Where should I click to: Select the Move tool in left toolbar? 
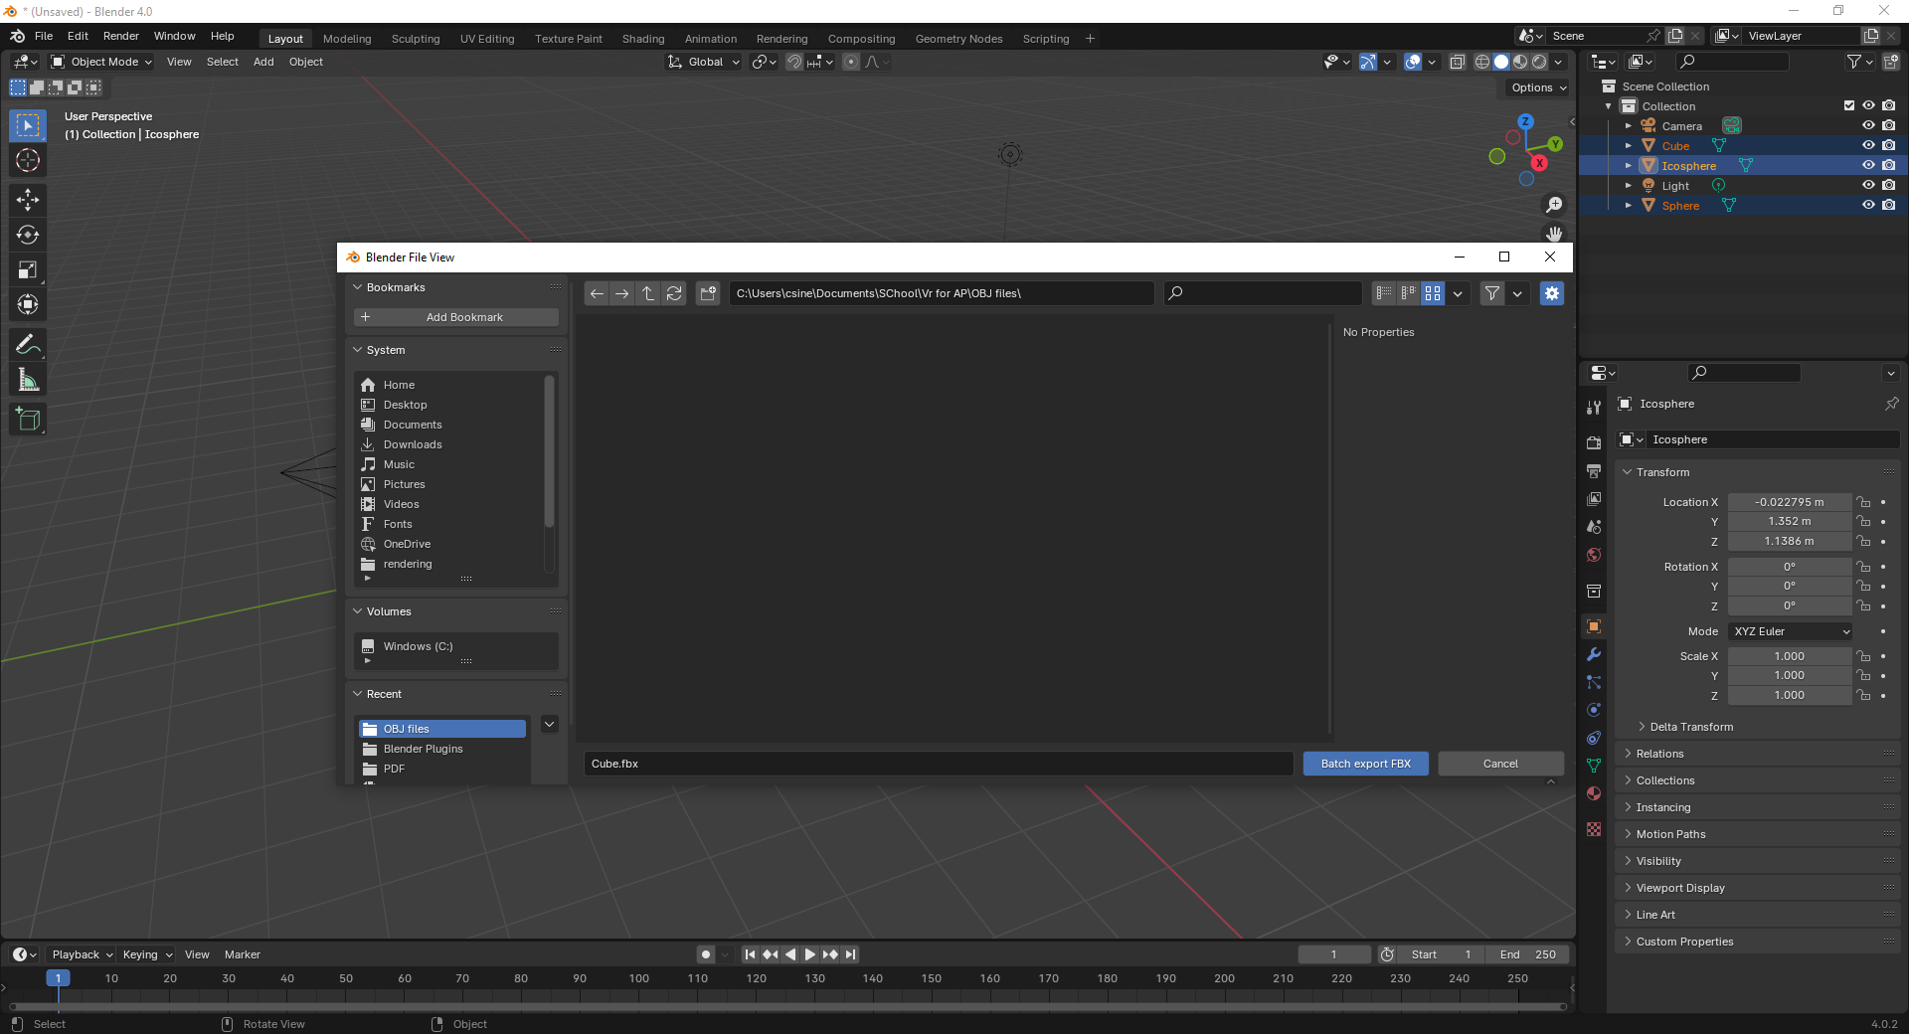click(28, 200)
